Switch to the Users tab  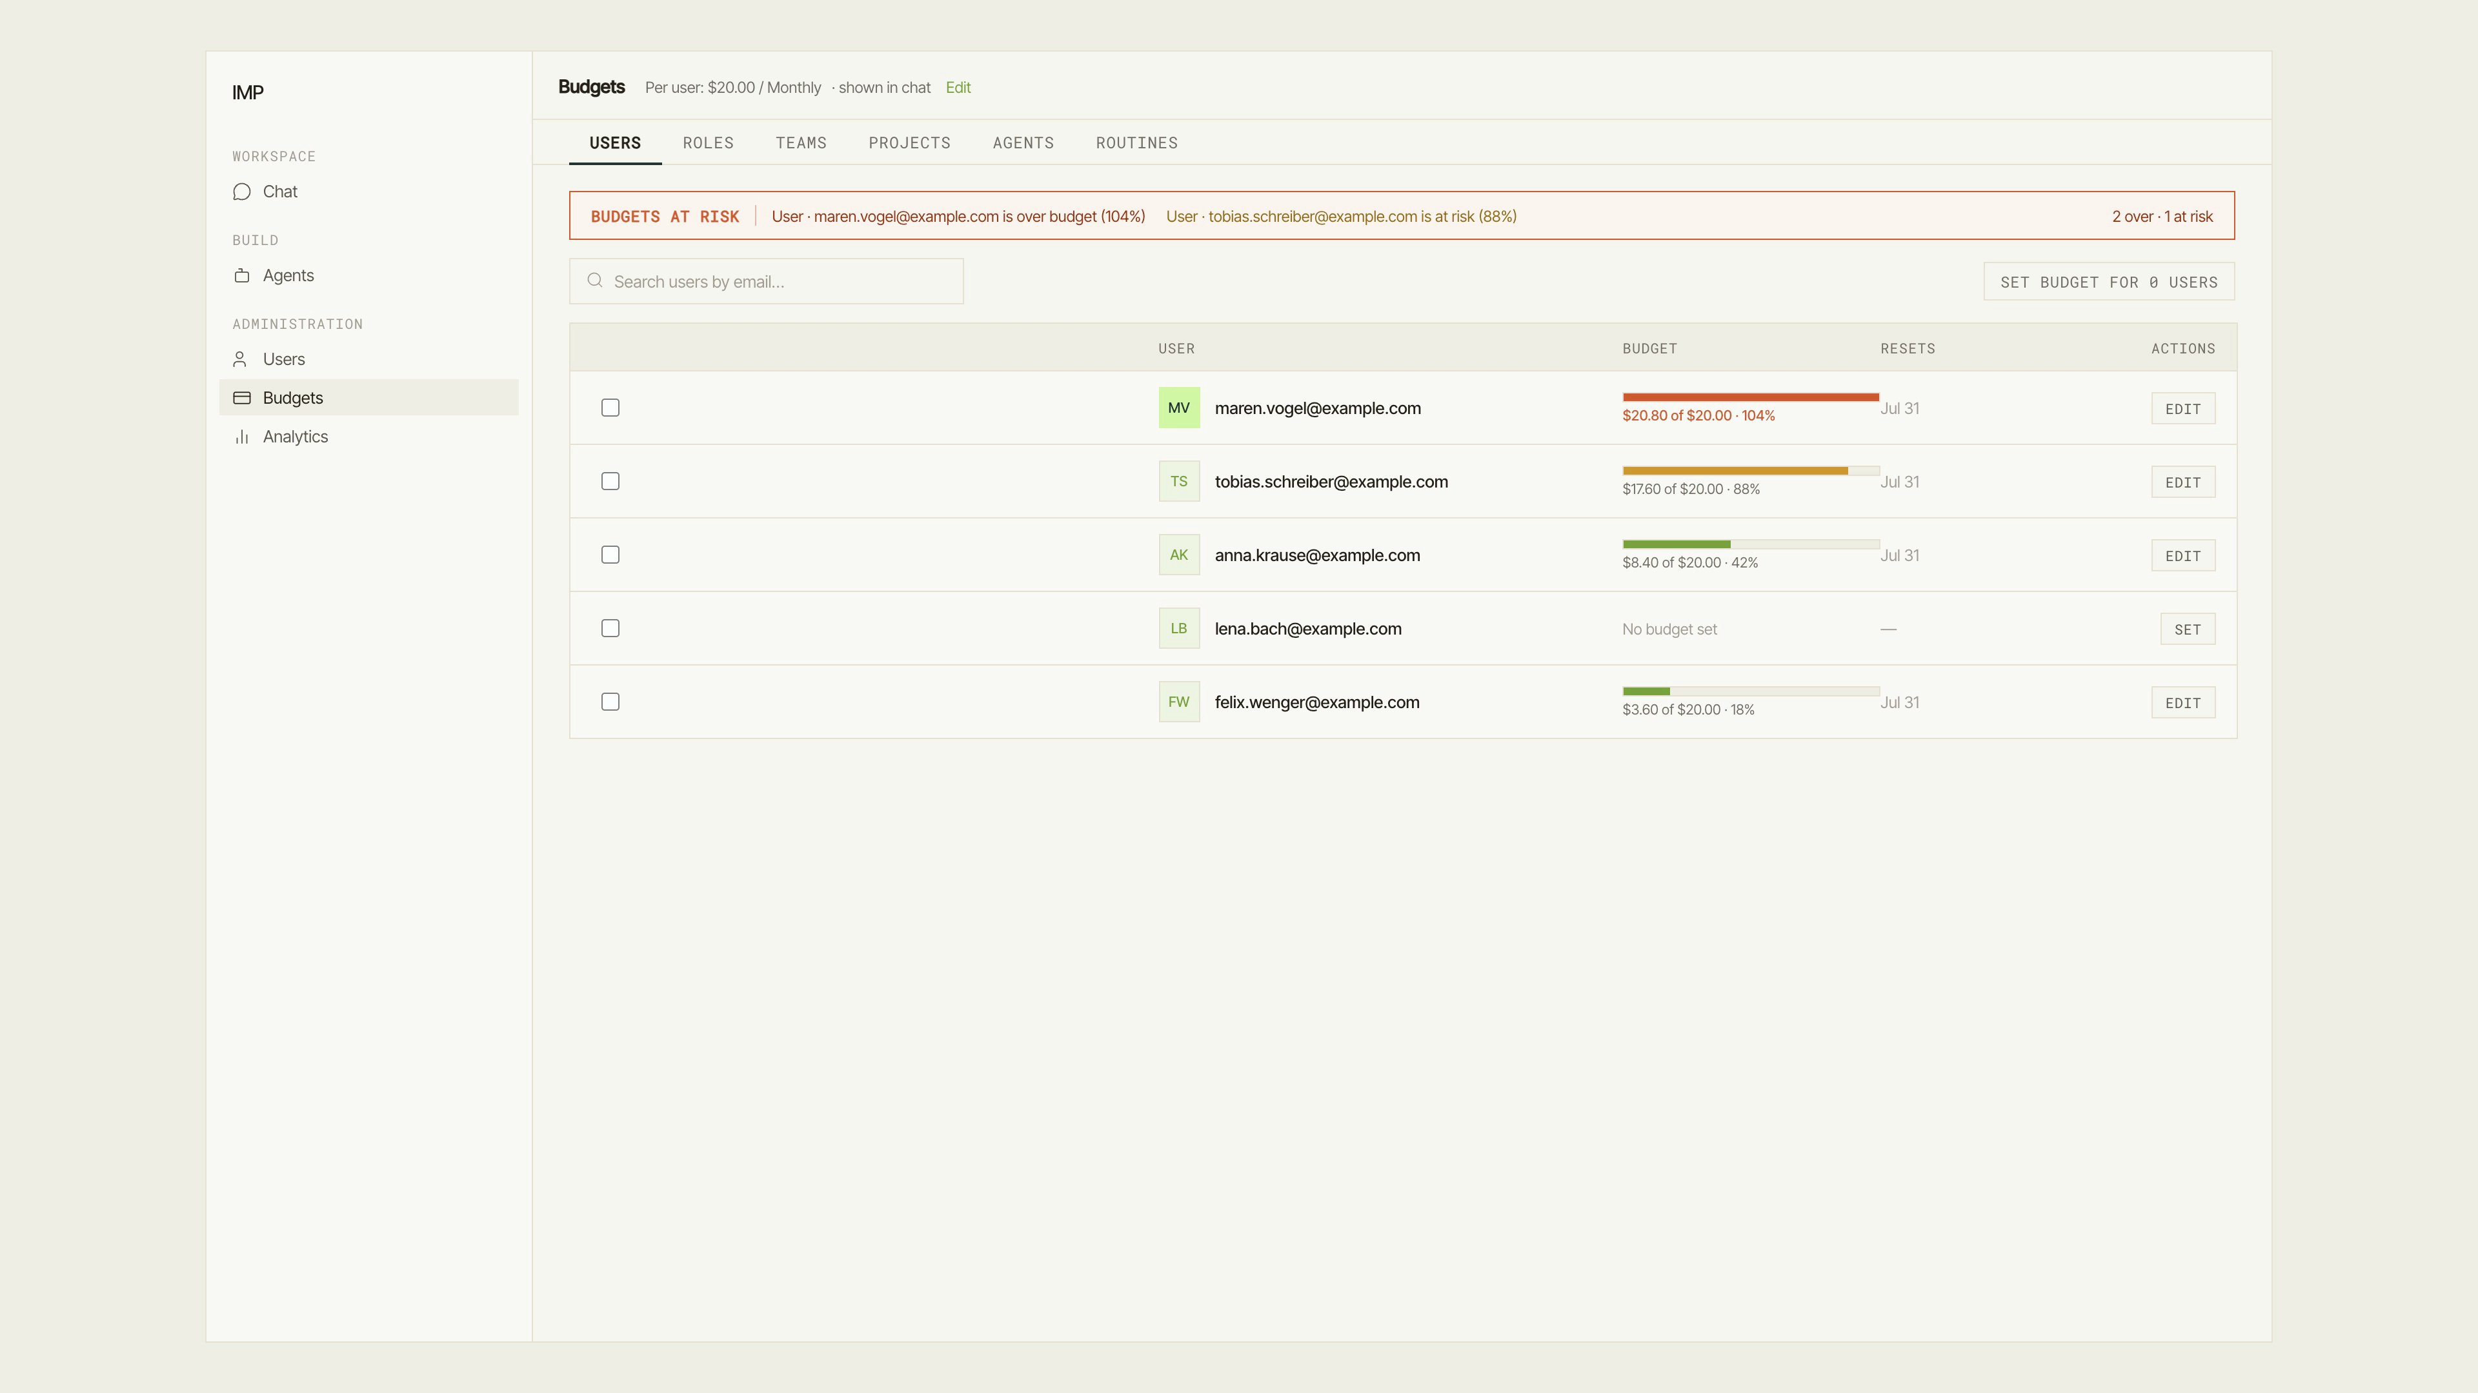pyautogui.click(x=615, y=143)
